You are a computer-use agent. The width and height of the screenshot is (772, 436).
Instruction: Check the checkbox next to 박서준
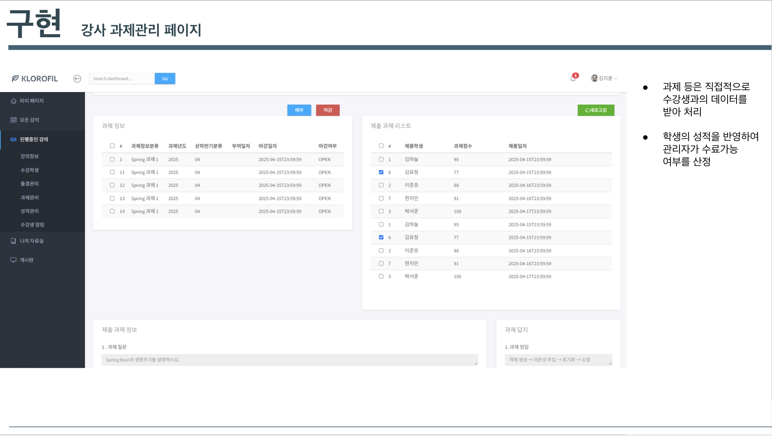[x=381, y=211]
